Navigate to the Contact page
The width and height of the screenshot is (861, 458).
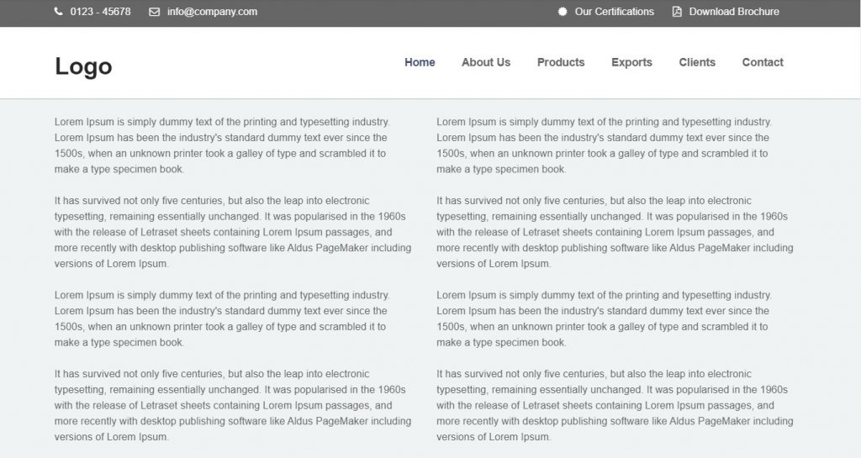point(762,62)
